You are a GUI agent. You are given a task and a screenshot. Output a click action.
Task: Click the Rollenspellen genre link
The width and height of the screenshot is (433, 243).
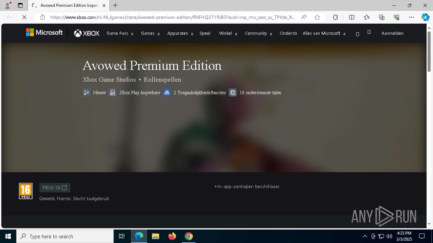162,80
